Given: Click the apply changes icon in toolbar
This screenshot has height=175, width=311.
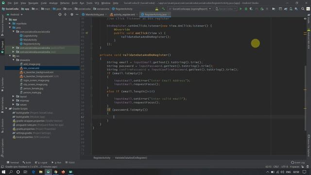Looking at the screenshot, I should pos(262,9).
